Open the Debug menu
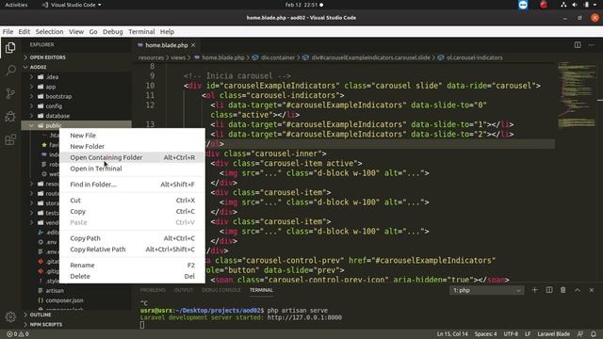This screenshot has width=603, height=339. 113,31
